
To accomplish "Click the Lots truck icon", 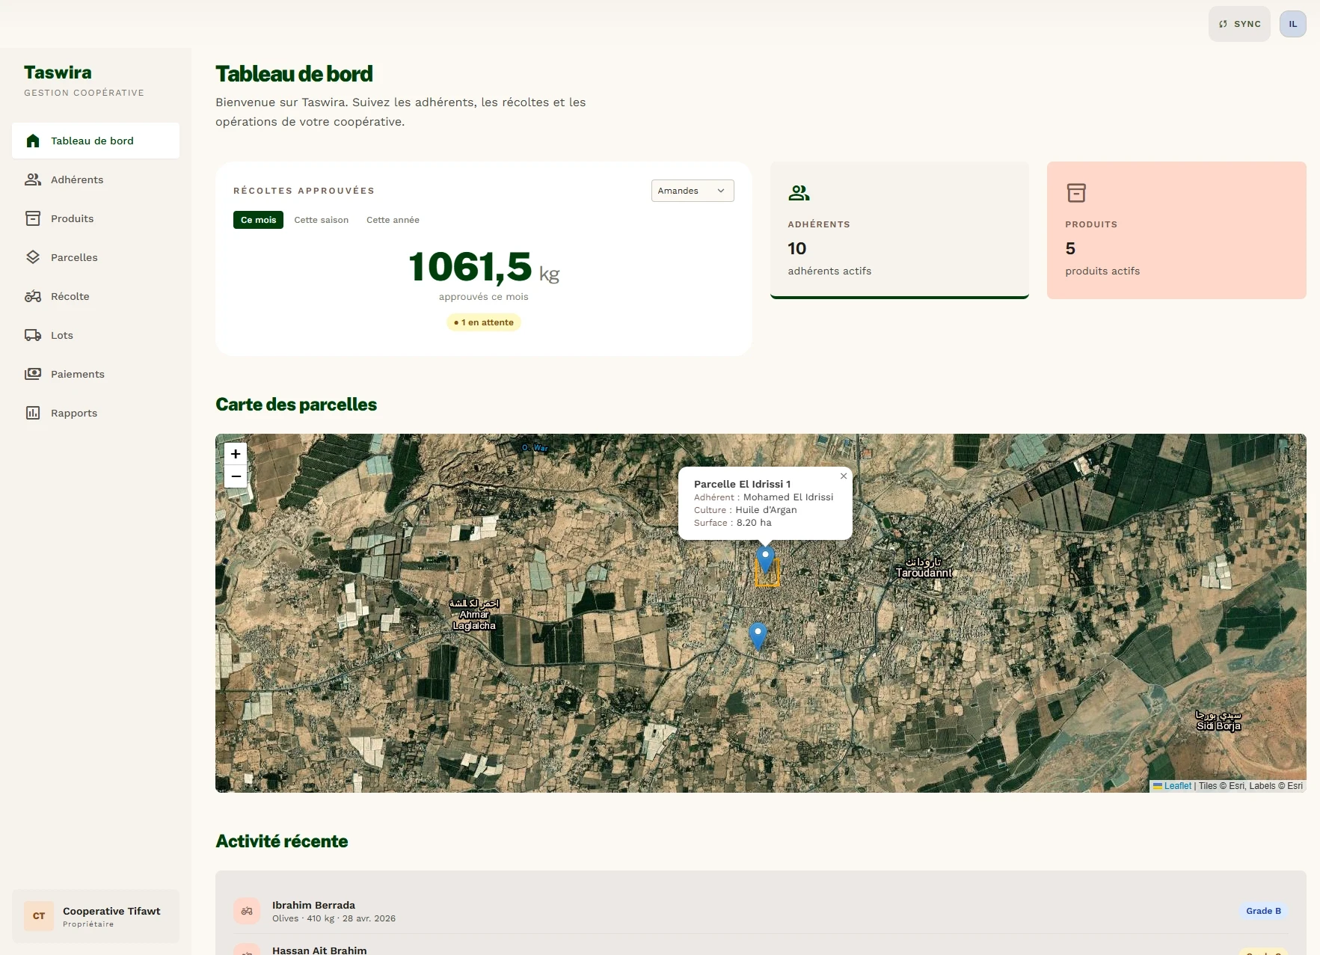I will click(33, 335).
